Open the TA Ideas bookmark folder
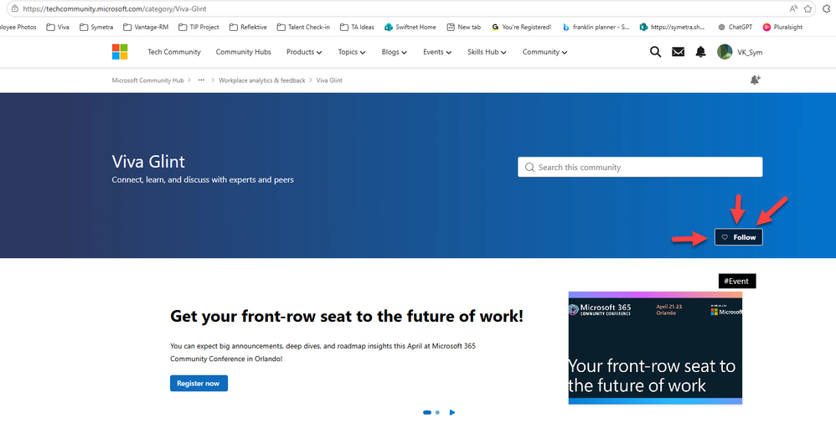836x434 pixels. (x=357, y=27)
